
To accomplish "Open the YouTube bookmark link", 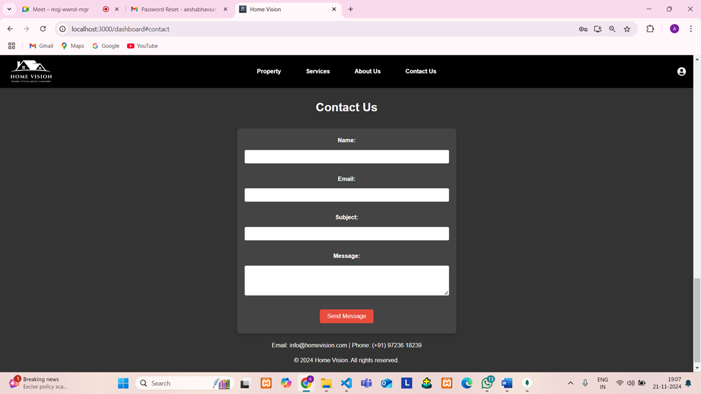I will click(x=142, y=46).
